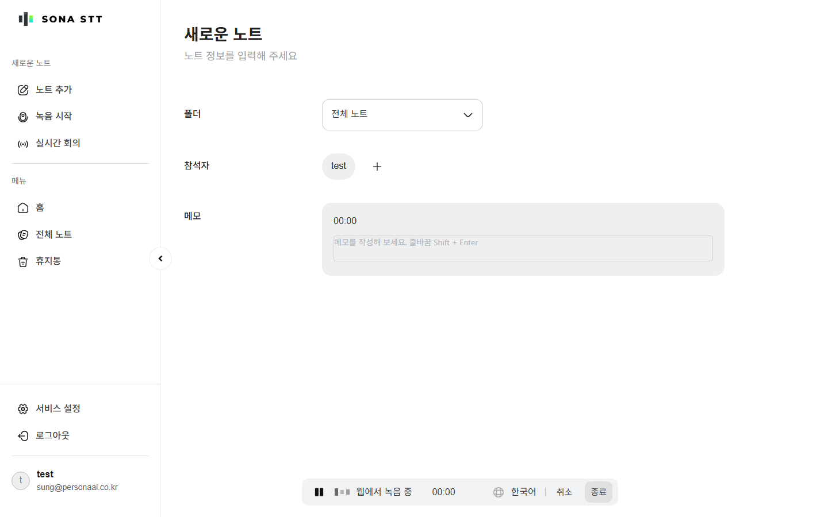Click the 참석자 field label
The width and height of the screenshot is (828, 517).
pyautogui.click(x=197, y=166)
